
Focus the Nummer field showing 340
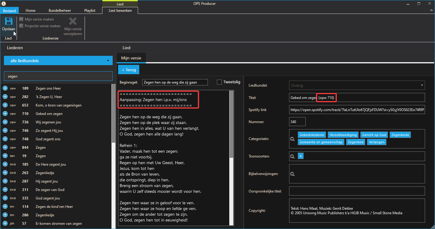[x=297, y=122]
